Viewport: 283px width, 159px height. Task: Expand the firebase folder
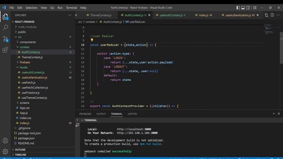43,62
